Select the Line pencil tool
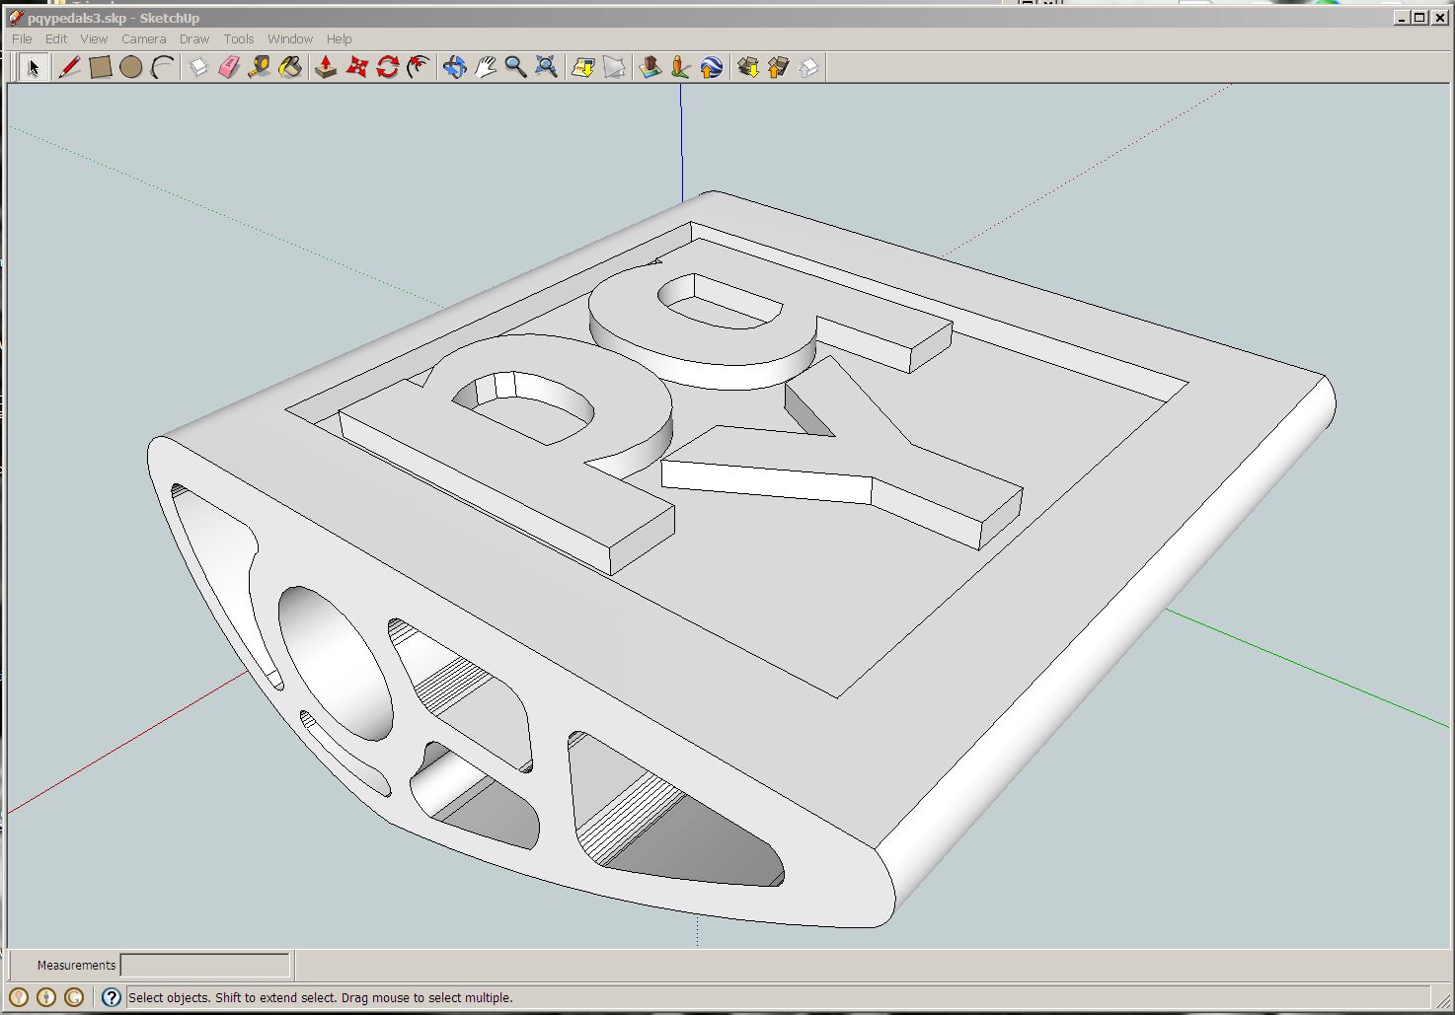The height and width of the screenshot is (1015, 1455). pyautogui.click(x=69, y=67)
